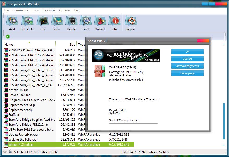This screenshot has height=157, width=229.
Task: Open the Favorites menu
Action: point(49,10)
